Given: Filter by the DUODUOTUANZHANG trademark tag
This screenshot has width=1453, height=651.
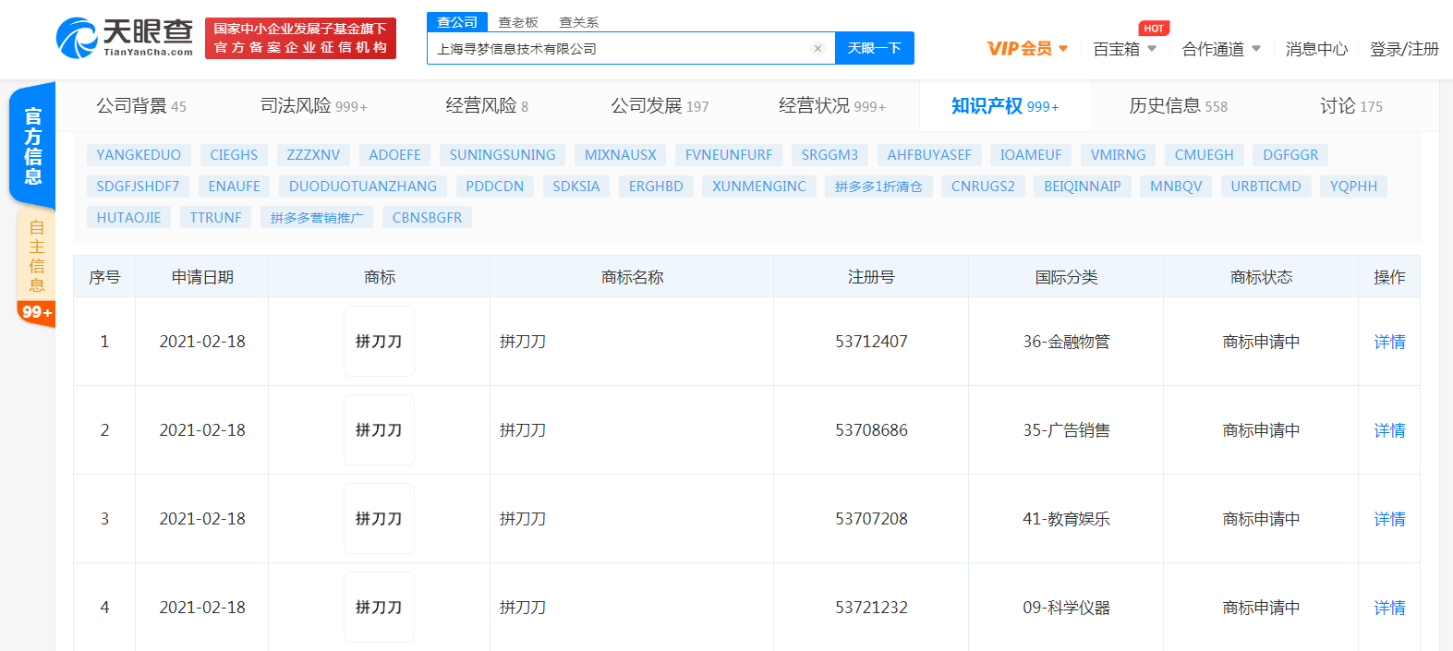Looking at the screenshot, I should pos(362,187).
